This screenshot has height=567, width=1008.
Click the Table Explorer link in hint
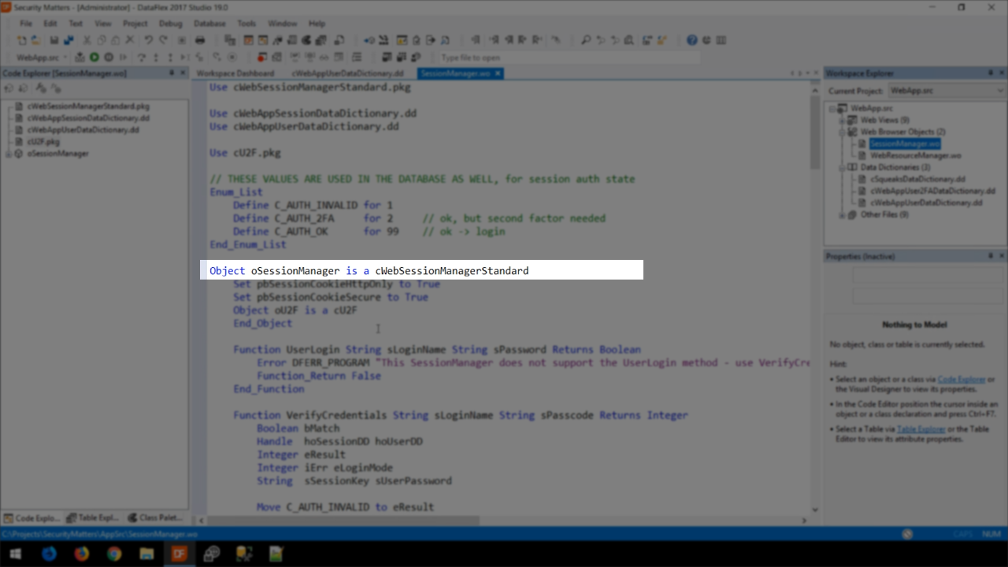pyautogui.click(x=921, y=429)
